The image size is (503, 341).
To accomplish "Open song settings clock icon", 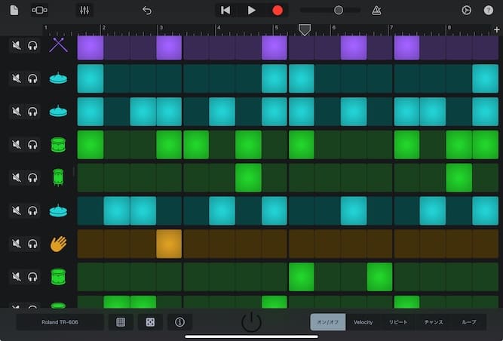I will (x=466, y=11).
